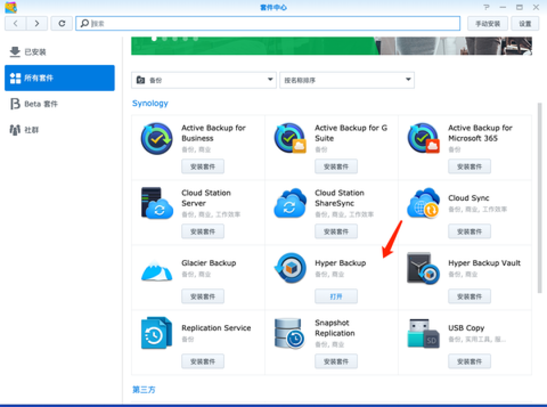547x407 pixels.
Task: Open the Active Backup for Microsoft 365 icon
Action: point(423,138)
